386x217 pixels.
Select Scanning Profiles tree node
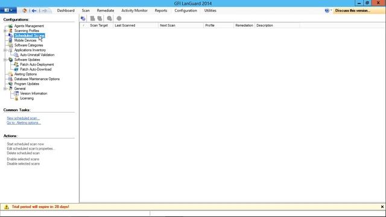pyautogui.click(x=27, y=31)
